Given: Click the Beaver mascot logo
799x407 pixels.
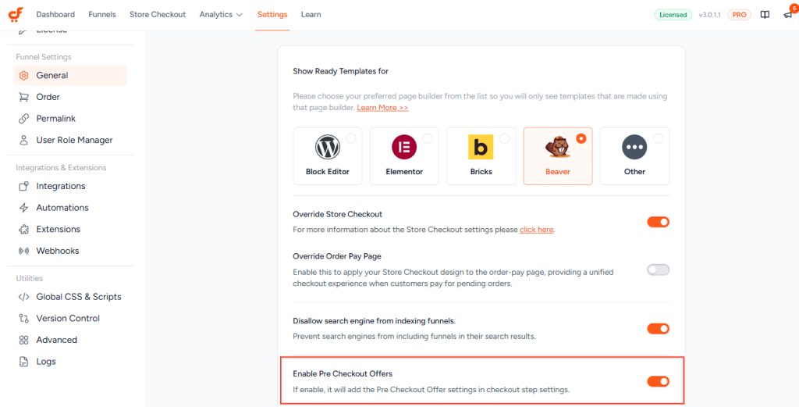Looking at the screenshot, I should click(557, 148).
